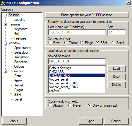Open the Logging category
132x126 pixels.
coord(20,20)
